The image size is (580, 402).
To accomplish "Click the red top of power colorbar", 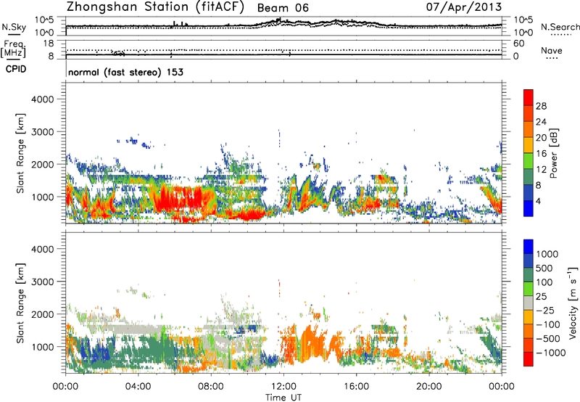I will pos(529,97).
